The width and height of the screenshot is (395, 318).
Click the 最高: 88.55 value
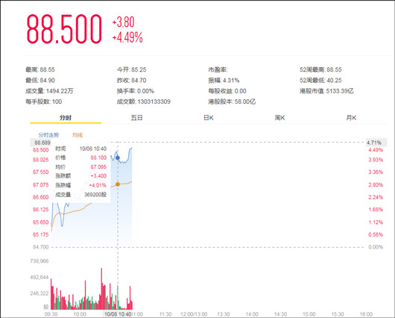(x=40, y=69)
